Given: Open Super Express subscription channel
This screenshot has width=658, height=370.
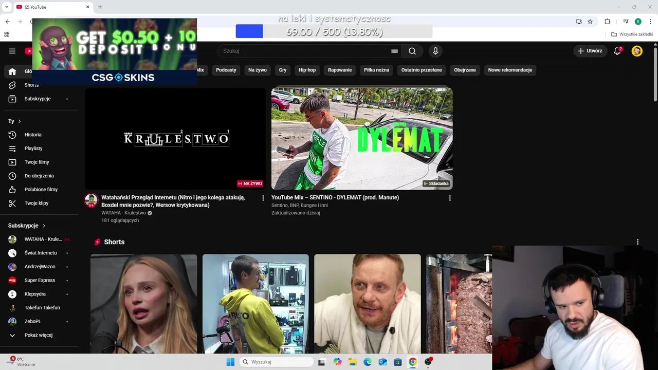Looking at the screenshot, I should 41,280.
